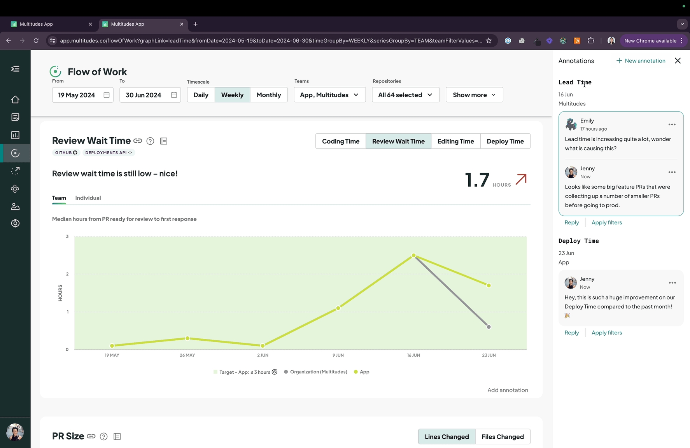Image resolution: width=690 pixels, height=448 pixels.
Task: Click New annotation button
Action: (x=641, y=61)
